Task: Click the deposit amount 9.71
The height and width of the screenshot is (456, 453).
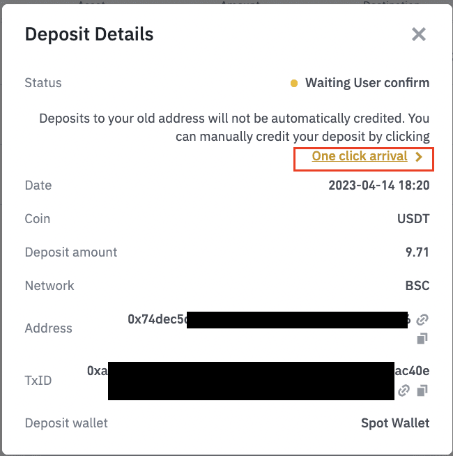Action: [417, 252]
